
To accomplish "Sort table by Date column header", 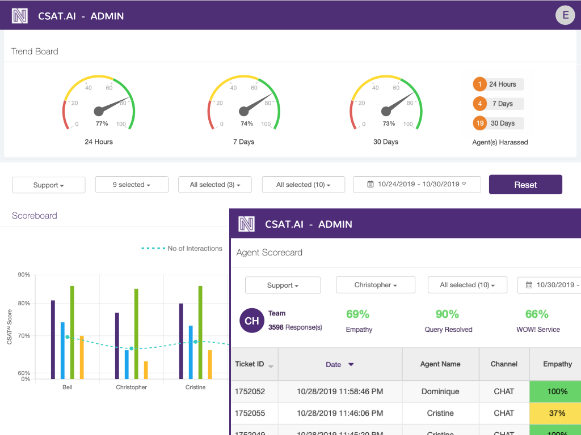I will [x=339, y=364].
